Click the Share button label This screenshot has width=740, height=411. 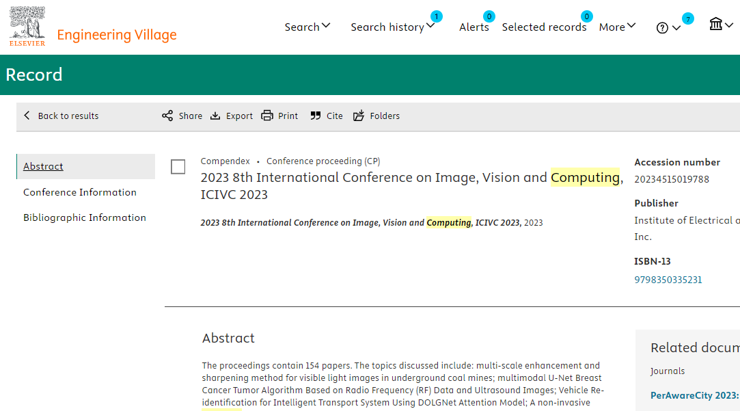pos(191,116)
